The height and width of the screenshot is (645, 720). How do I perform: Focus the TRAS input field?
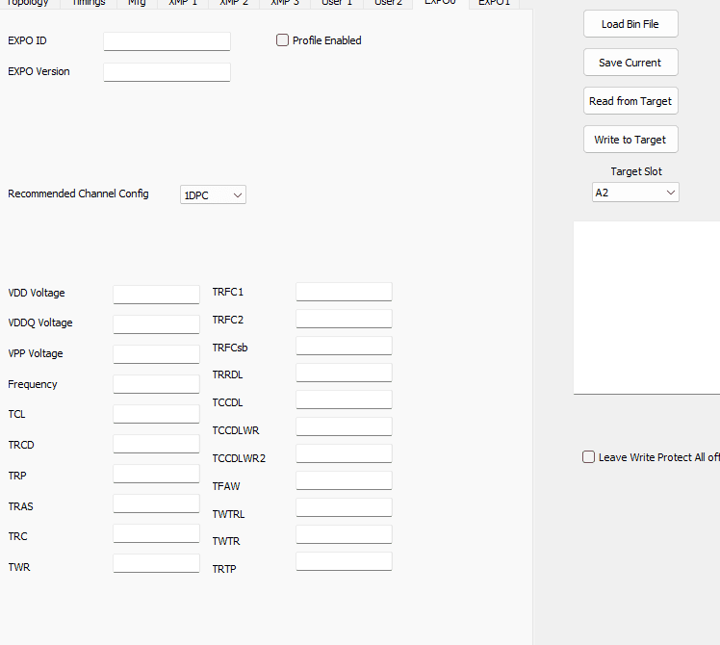pos(156,503)
